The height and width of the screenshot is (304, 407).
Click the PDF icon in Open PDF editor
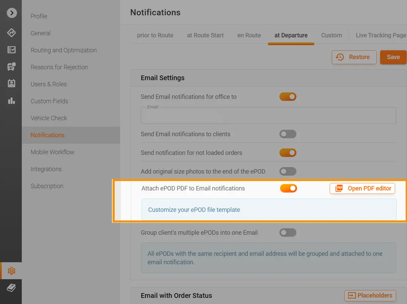click(339, 189)
